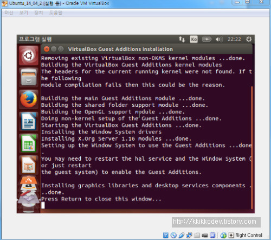Viewport: 271px width, 240px height.
Task: Click the terminal cursor block at prompt
Action: point(43,205)
